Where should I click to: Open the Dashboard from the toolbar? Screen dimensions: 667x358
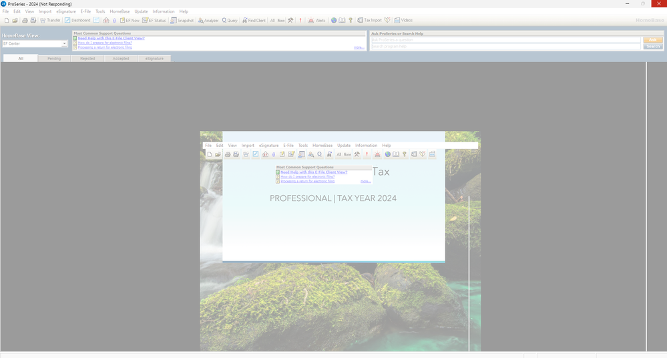tap(77, 21)
